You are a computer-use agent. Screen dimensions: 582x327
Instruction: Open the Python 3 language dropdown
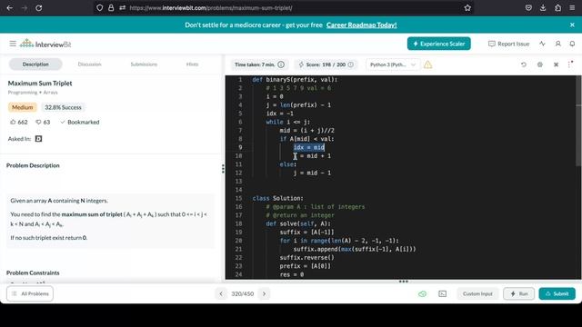tap(393, 64)
